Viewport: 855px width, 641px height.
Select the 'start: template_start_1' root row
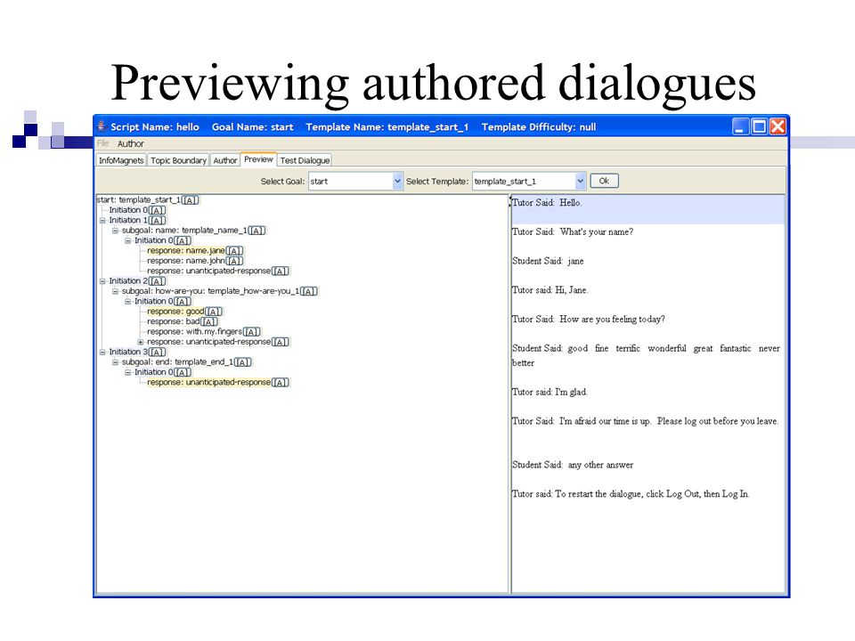(x=148, y=200)
